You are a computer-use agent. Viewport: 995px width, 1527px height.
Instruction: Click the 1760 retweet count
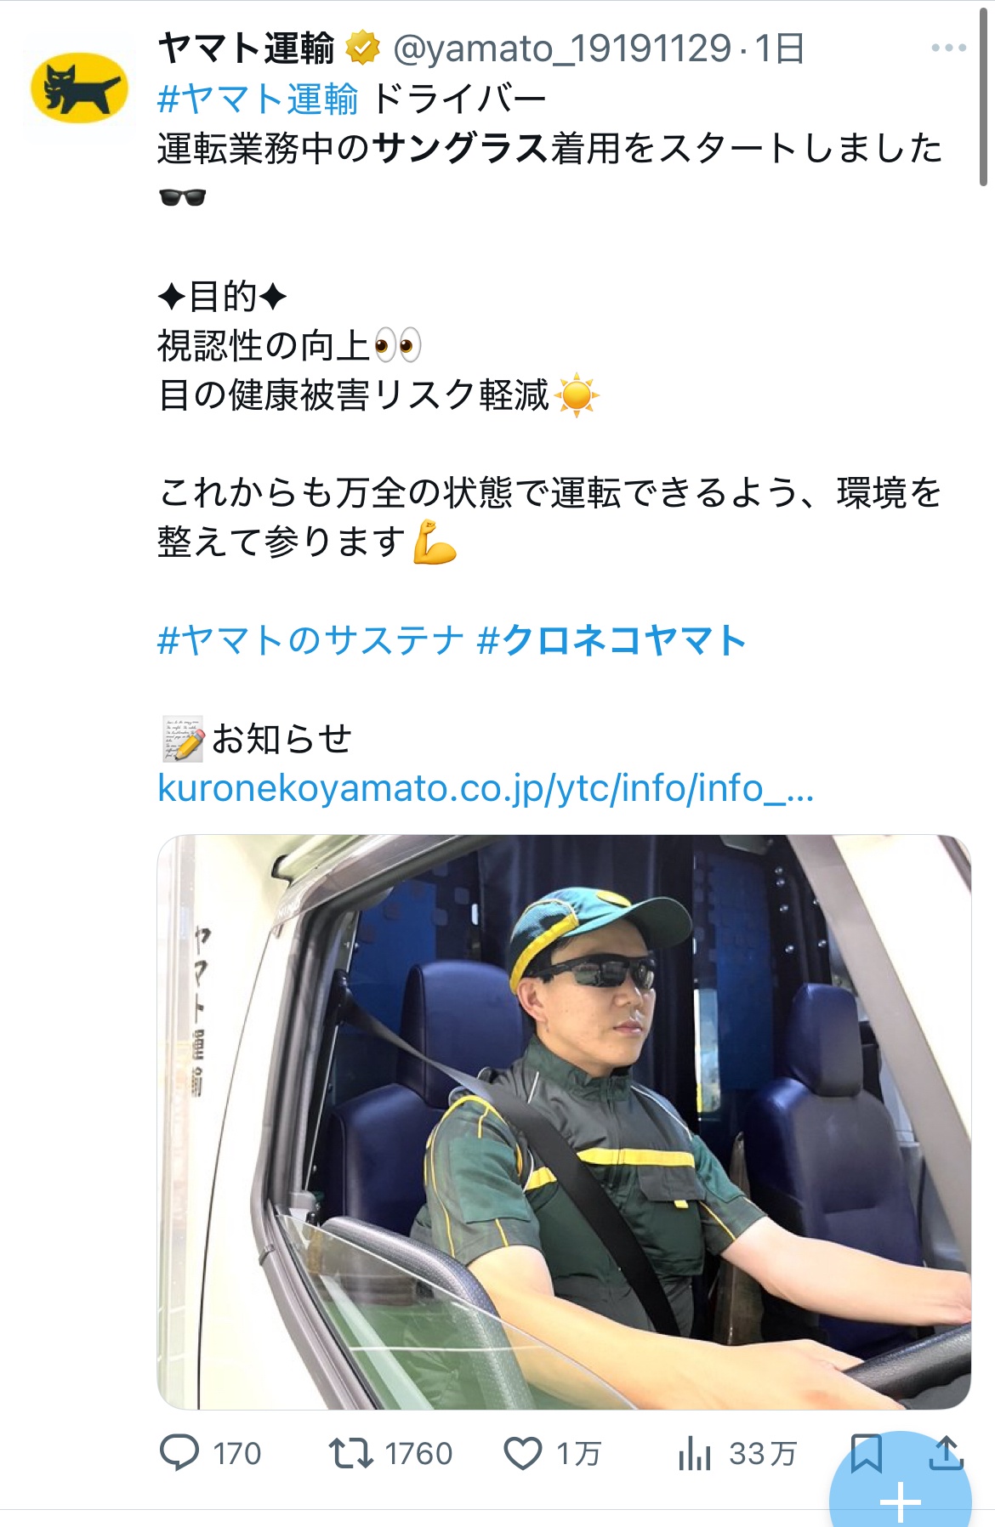click(418, 1453)
